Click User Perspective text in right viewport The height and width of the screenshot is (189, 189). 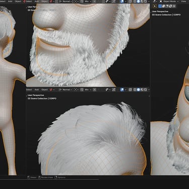(160, 12)
